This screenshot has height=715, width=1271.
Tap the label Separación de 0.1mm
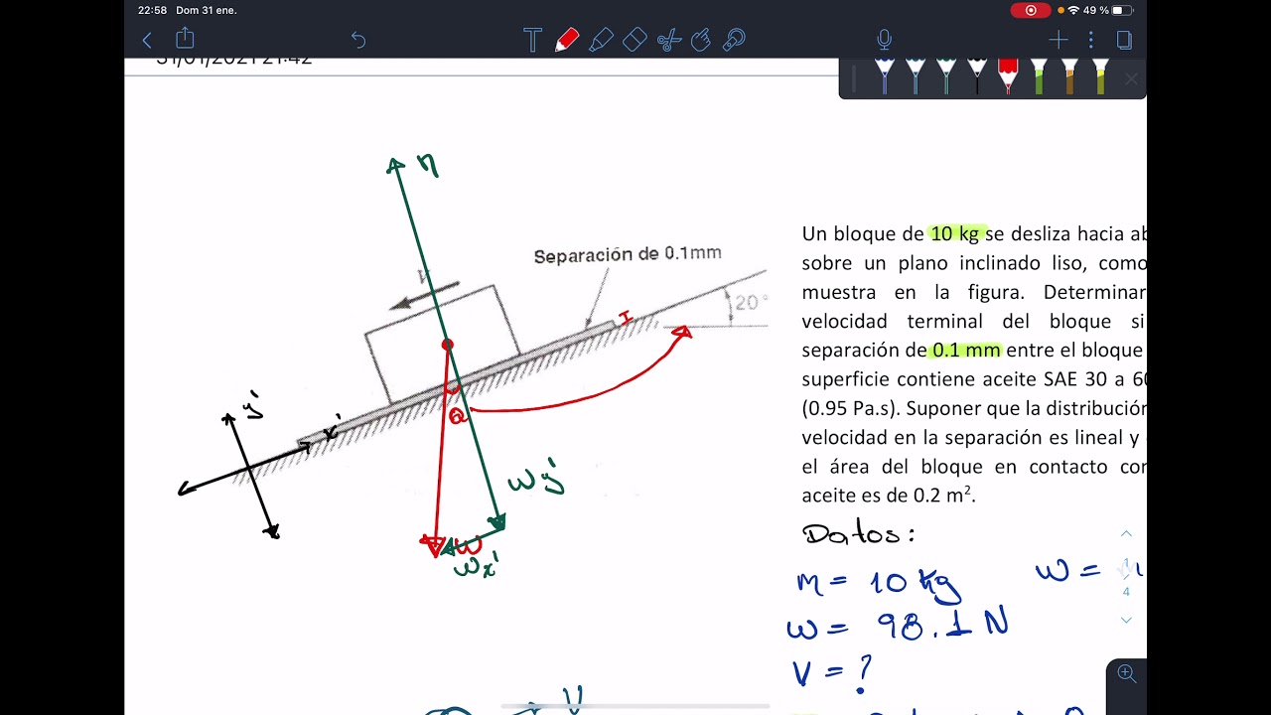point(628,254)
